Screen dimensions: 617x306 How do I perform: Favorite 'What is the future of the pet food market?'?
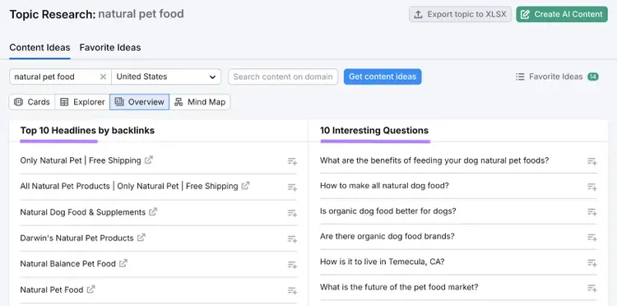[x=591, y=288]
